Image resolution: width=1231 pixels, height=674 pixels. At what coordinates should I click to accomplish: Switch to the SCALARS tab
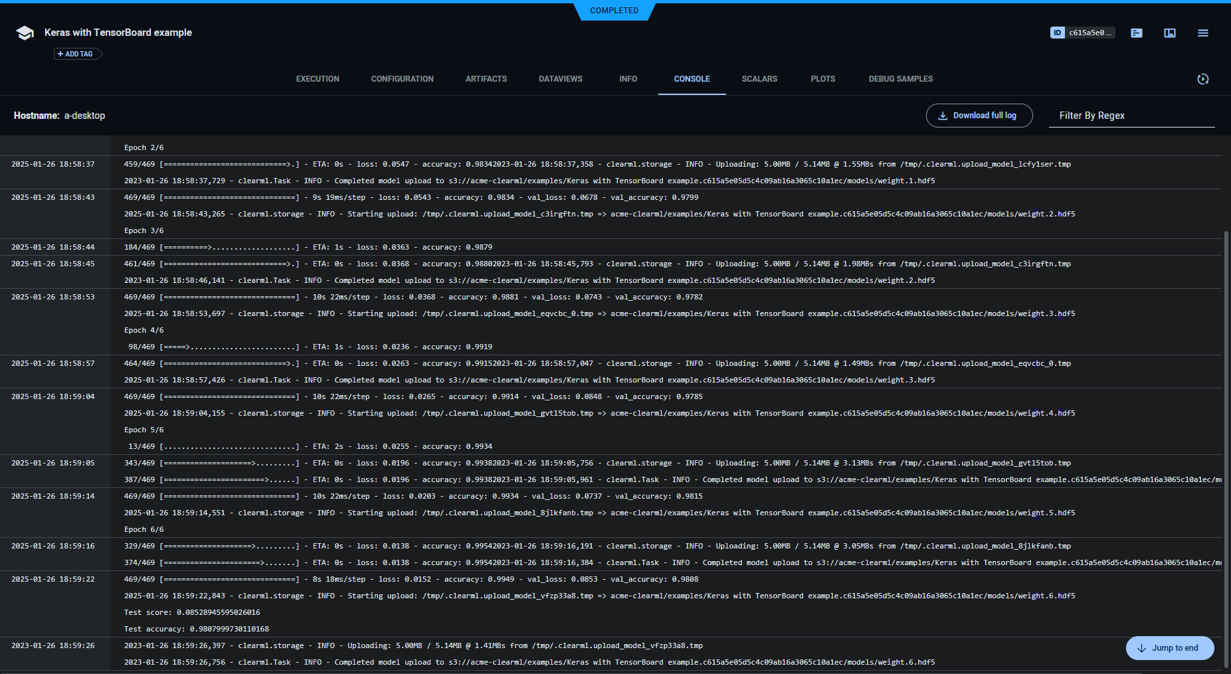(759, 78)
